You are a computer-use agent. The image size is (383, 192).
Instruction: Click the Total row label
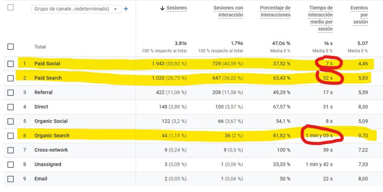tap(40, 47)
